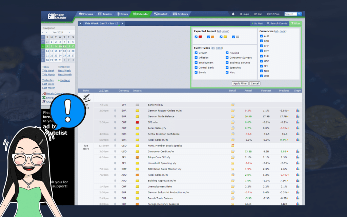Screen dimensions: 347x217
Task: Show graph for French Trade Balance
Action: click(x=298, y=198)
